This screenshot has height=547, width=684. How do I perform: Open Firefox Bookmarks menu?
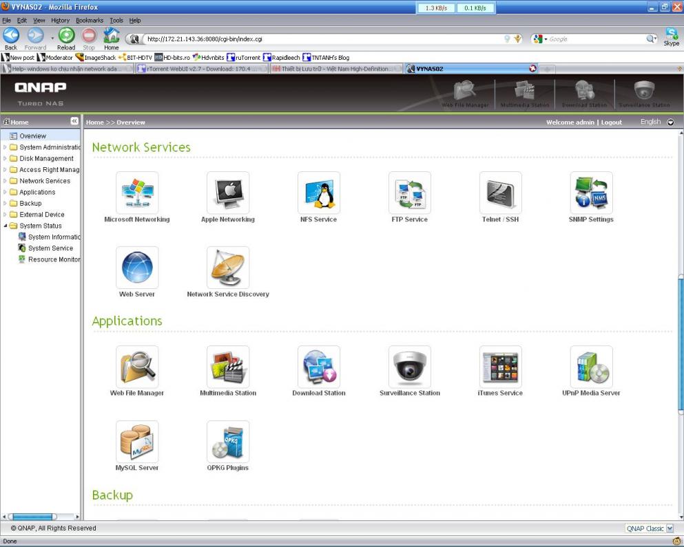pos(90,21)
